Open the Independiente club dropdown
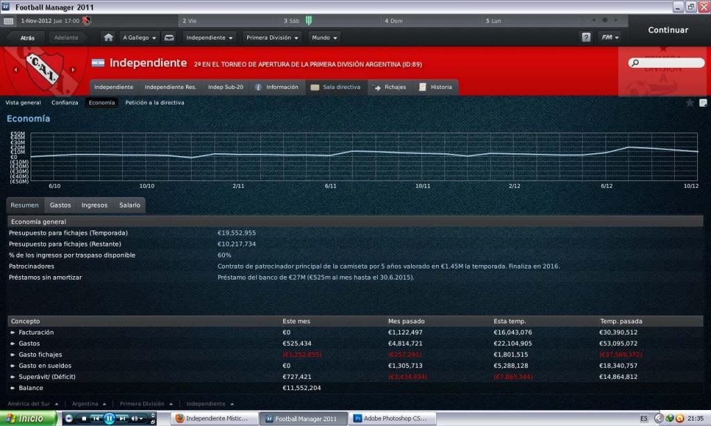 [209, 37]
